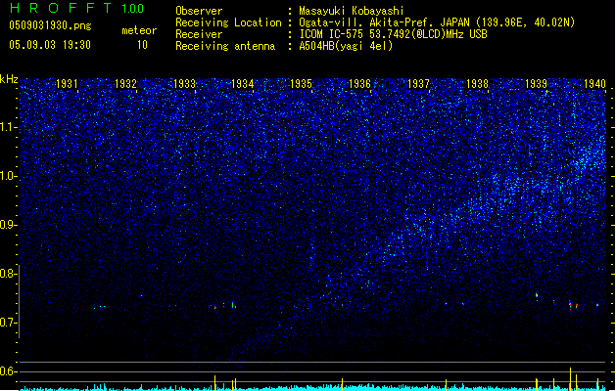Click the tallest yellow meteor spike before 1940
Viewport: 616px width, 391px height.
click(570, 379)
